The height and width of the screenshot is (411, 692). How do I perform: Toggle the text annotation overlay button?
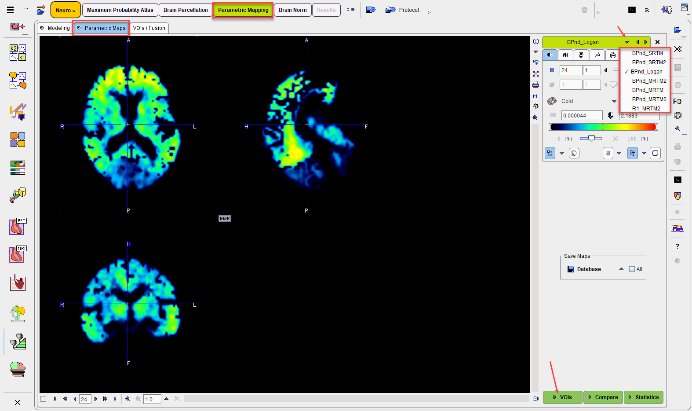(x=632, y=153)
